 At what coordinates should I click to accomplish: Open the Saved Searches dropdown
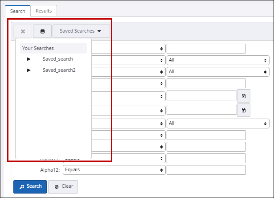(x=81, y=31)
